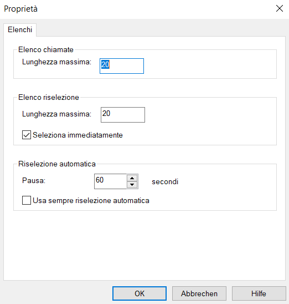Click the Seleziona immediatamente label text
Viewport: 289px width, 304px height.
(78, 135)
